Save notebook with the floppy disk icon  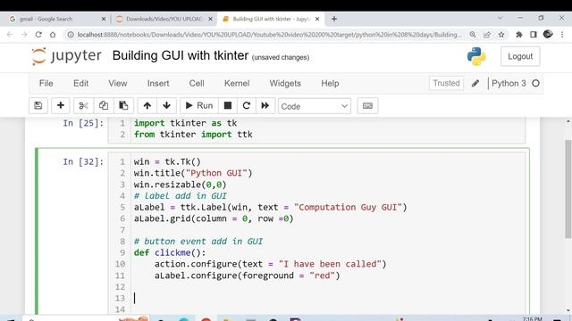tap(38, 106)
